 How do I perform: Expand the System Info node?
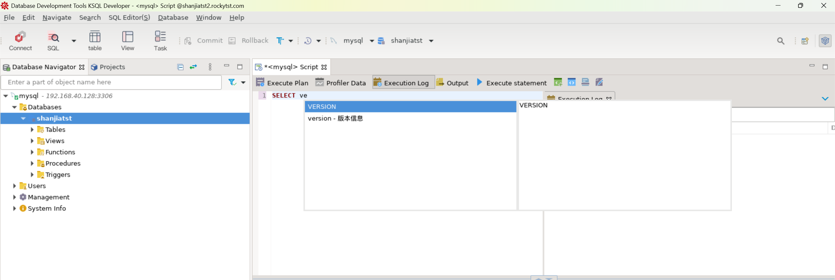point(14,208)
